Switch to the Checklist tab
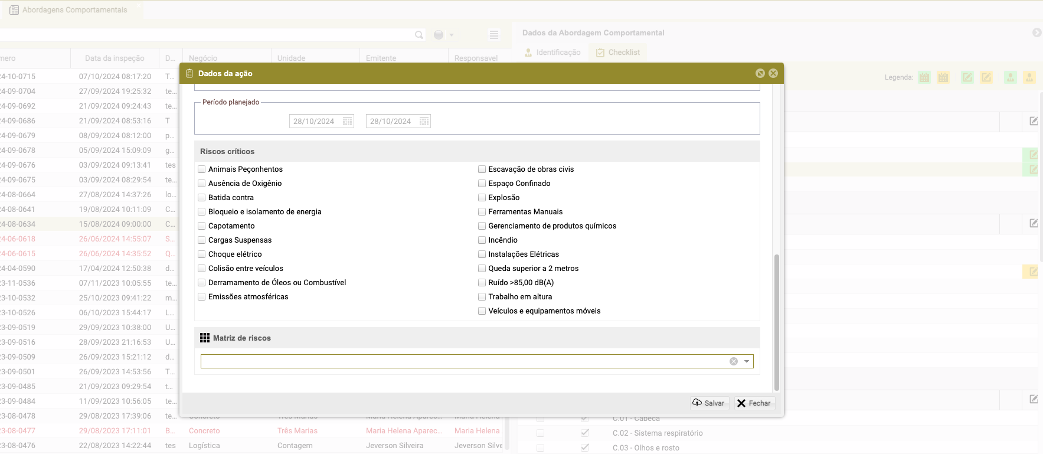 (618, 53)
